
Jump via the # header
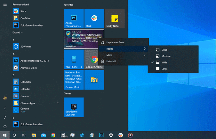pos(13,40)
